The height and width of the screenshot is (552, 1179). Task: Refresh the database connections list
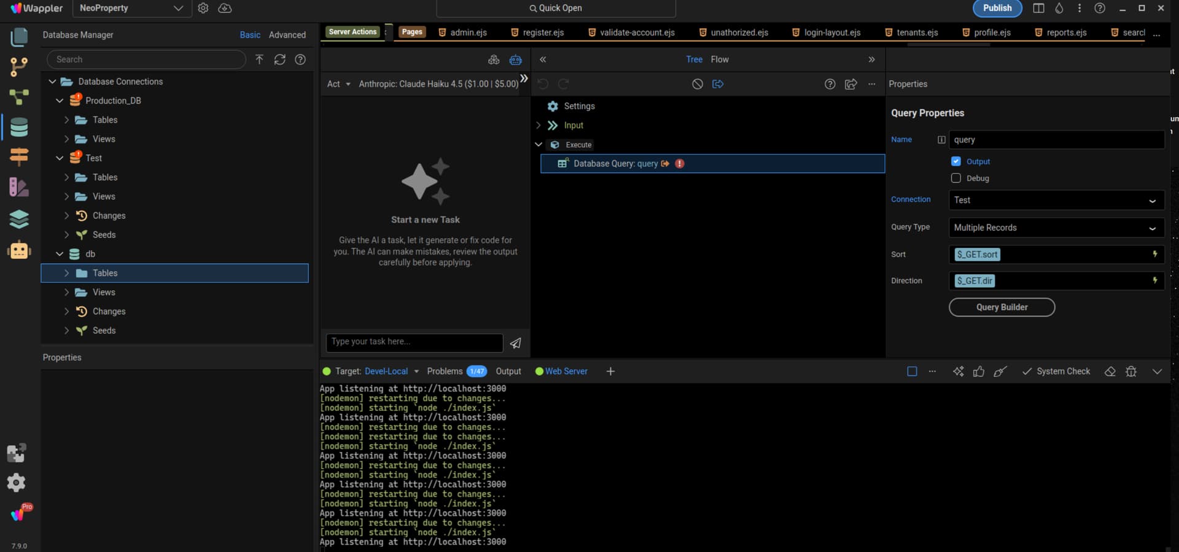279,59
